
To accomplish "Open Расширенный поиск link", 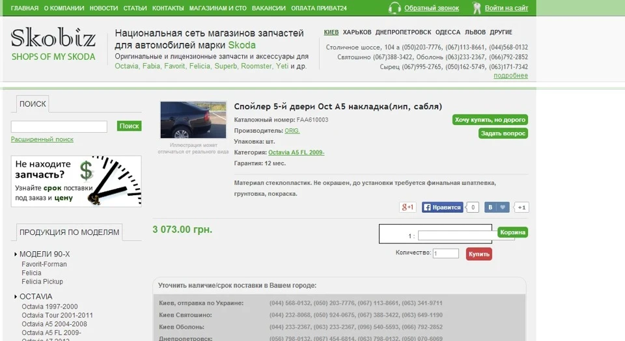I will 42,139.
